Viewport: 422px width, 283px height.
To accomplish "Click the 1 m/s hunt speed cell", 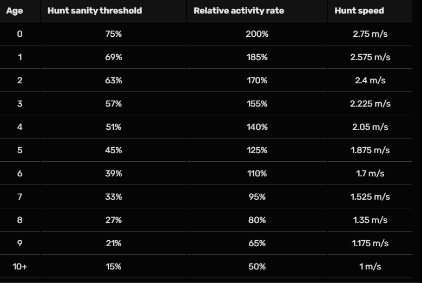I will (x=371, y=267).
